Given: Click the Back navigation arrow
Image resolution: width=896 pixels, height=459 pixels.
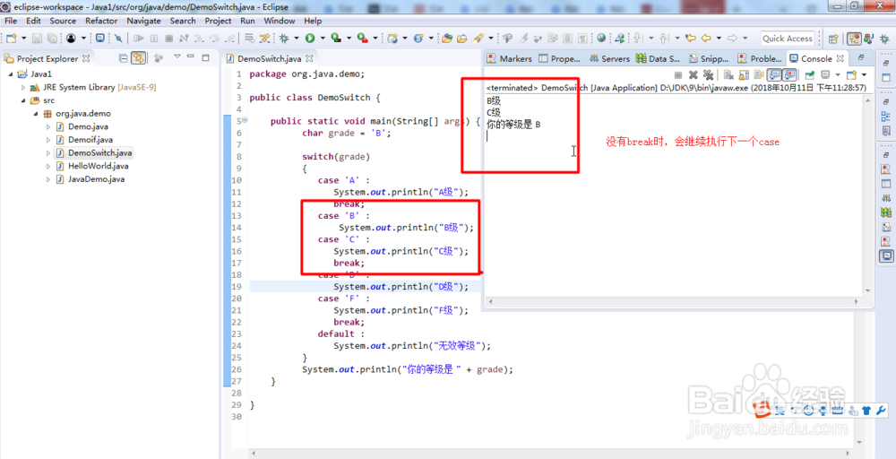Looking at the screenshot, I should pos(706,39).
